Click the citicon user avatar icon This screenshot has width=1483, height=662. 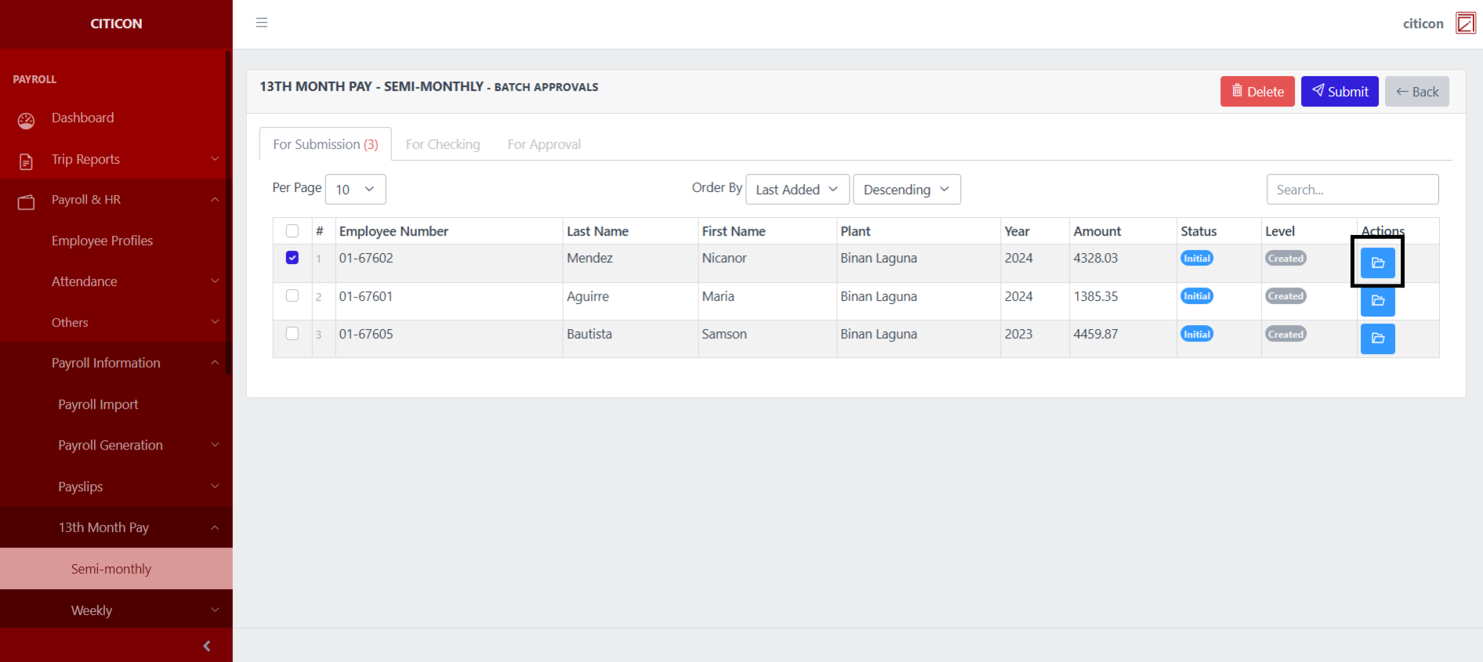pyautogui.click(x=1465, y=24)
